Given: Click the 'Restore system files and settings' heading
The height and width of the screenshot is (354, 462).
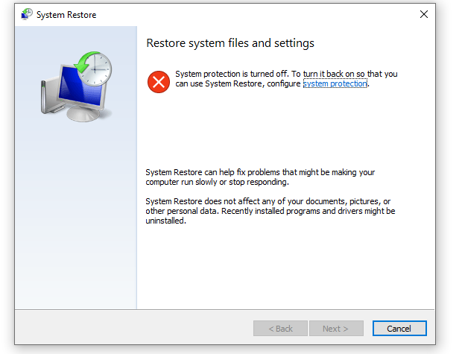Looking at the screenshot, I should [x=230, y=43].
